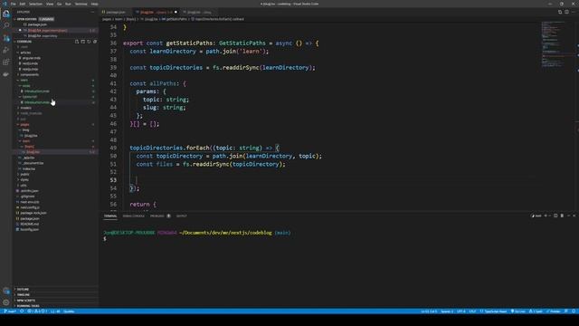
Task: Open the View menu
Action: pos(50,4)
